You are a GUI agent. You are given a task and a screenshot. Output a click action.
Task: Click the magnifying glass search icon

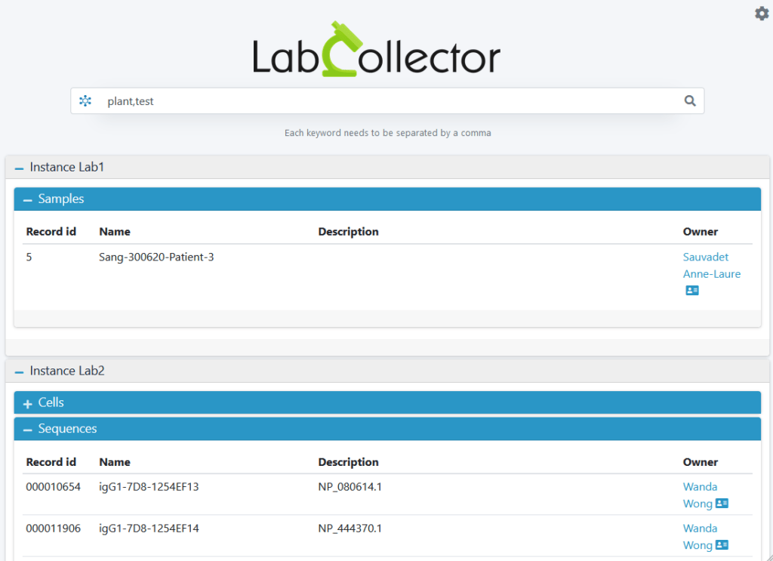(x=690, y=101)
